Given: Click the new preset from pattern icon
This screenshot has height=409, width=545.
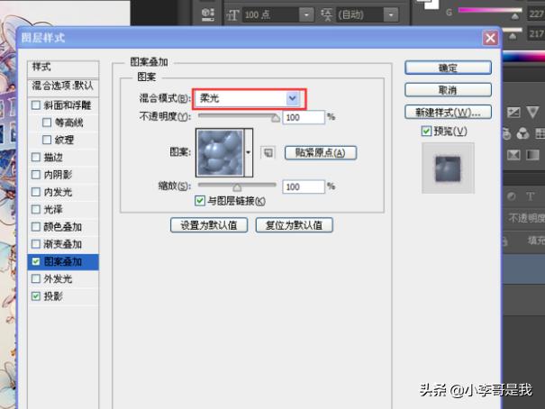Looking at the screenshot, I should click(268, 152).
